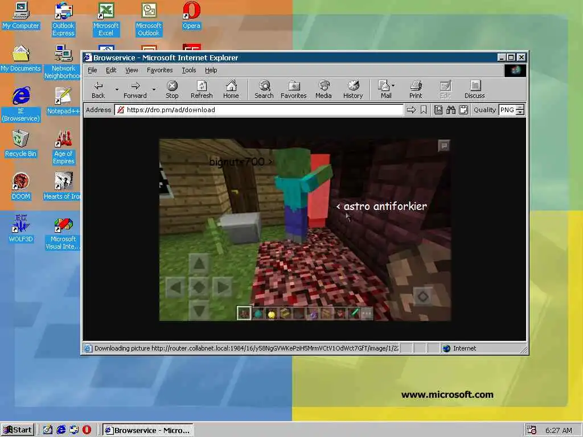Open the Search toolbar button

(x=264, y=89)
